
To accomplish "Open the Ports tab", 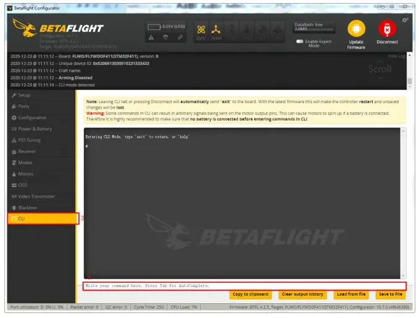I will (41, 106).
